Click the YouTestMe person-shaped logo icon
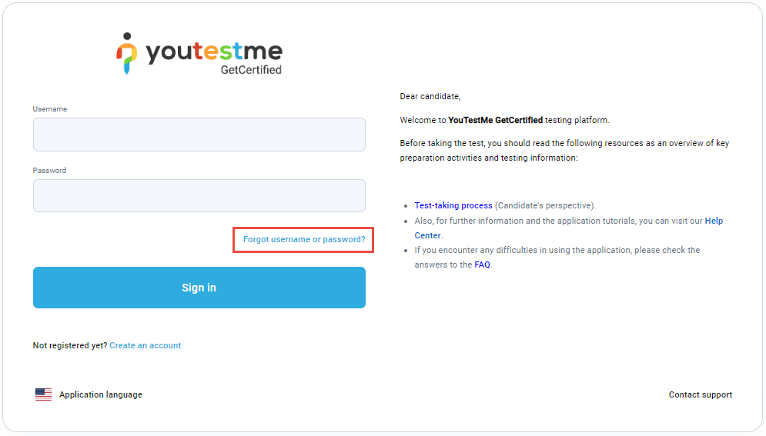The image size is (766, 436). 127,54
